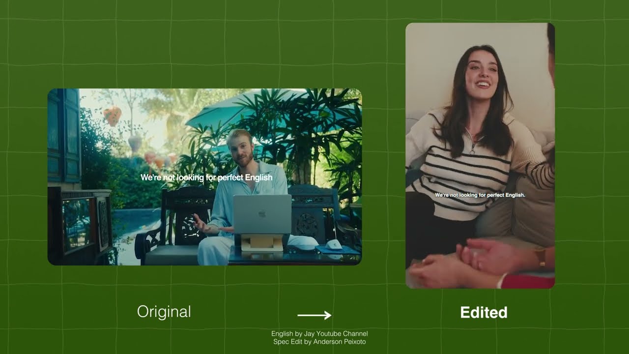Click the 'English by Jay Youtube Channel' credit
Screen dimensions: 629x354
(x=319, y=334)
